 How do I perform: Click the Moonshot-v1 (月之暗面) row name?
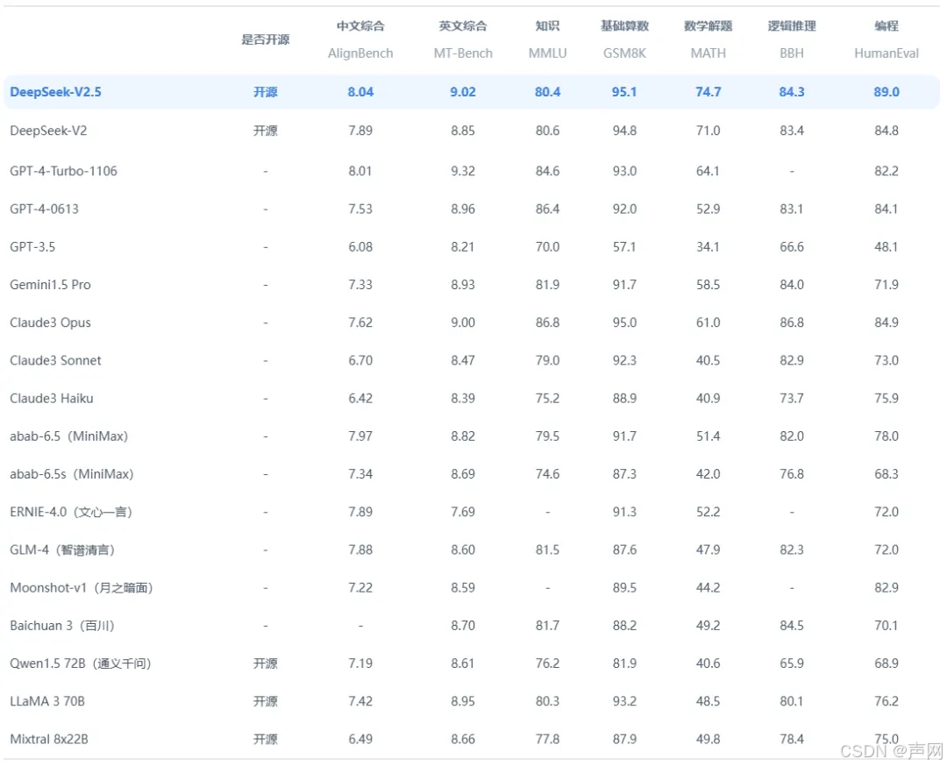82,588
